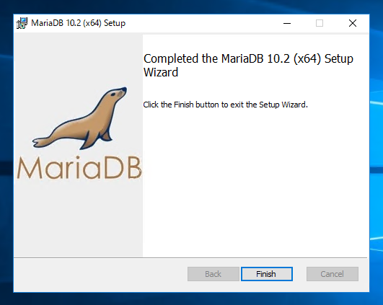Click 'Click the Finish button to exit' text
Image resolution: width=383 pixels, height=305 pixels.
pyautogui.click(x=194, y=105)
